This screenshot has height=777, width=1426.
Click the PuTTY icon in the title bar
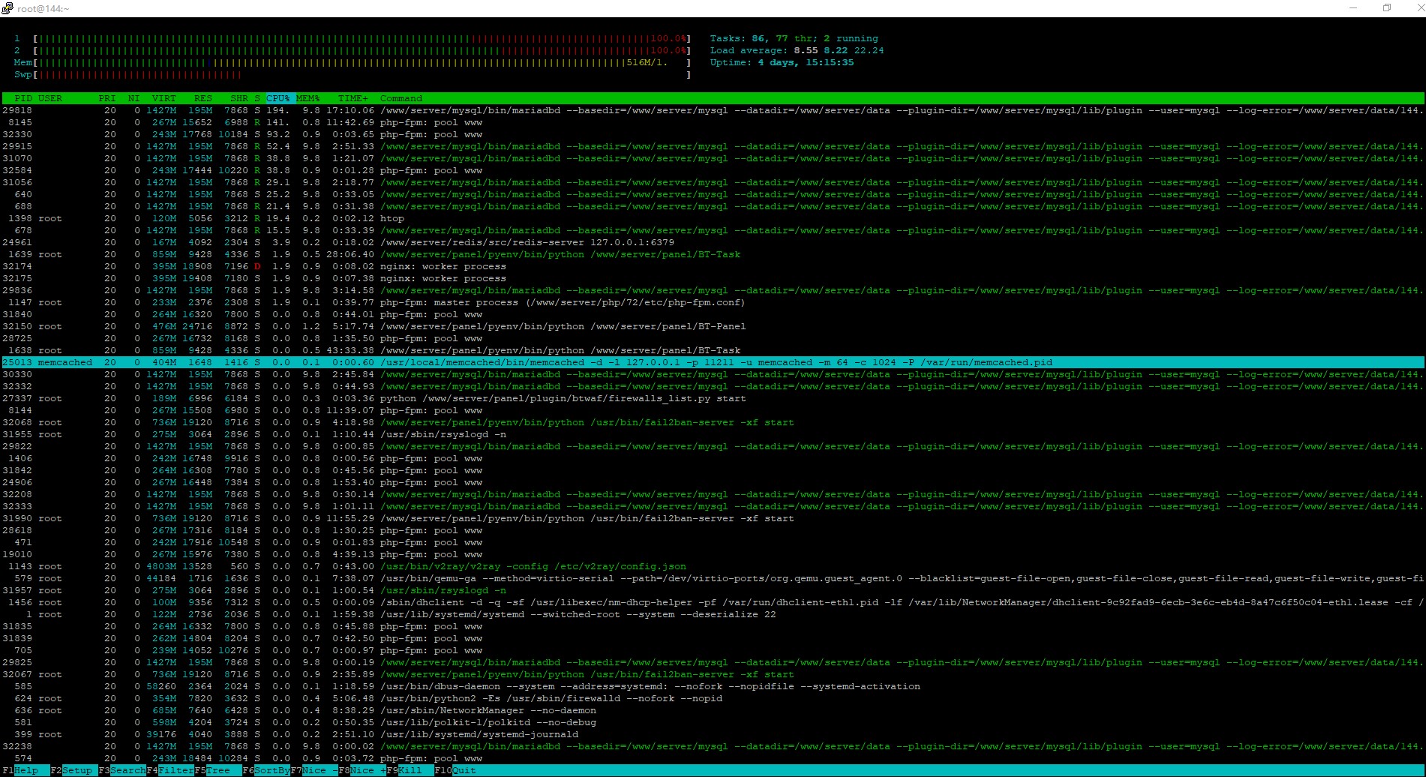8,8
